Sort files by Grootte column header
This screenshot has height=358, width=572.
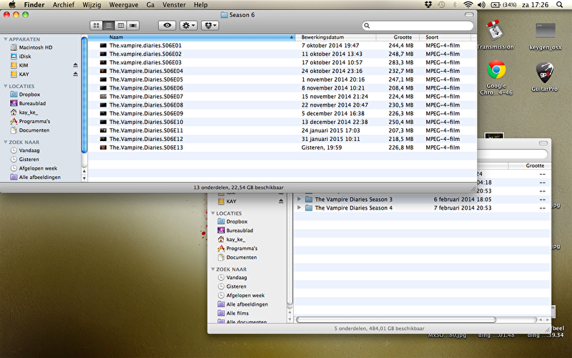click(x=403, y=36)
